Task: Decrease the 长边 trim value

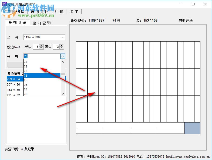Action: 41,48
